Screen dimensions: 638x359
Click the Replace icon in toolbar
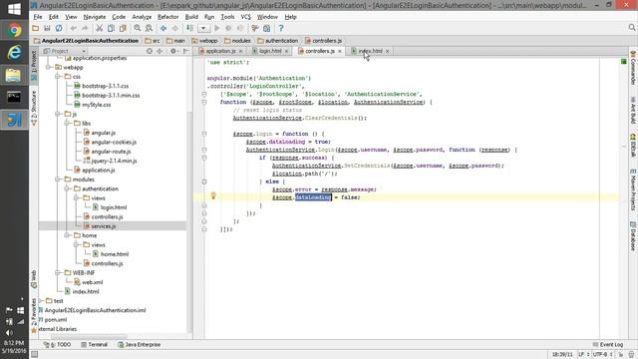(x=149, y=29)
